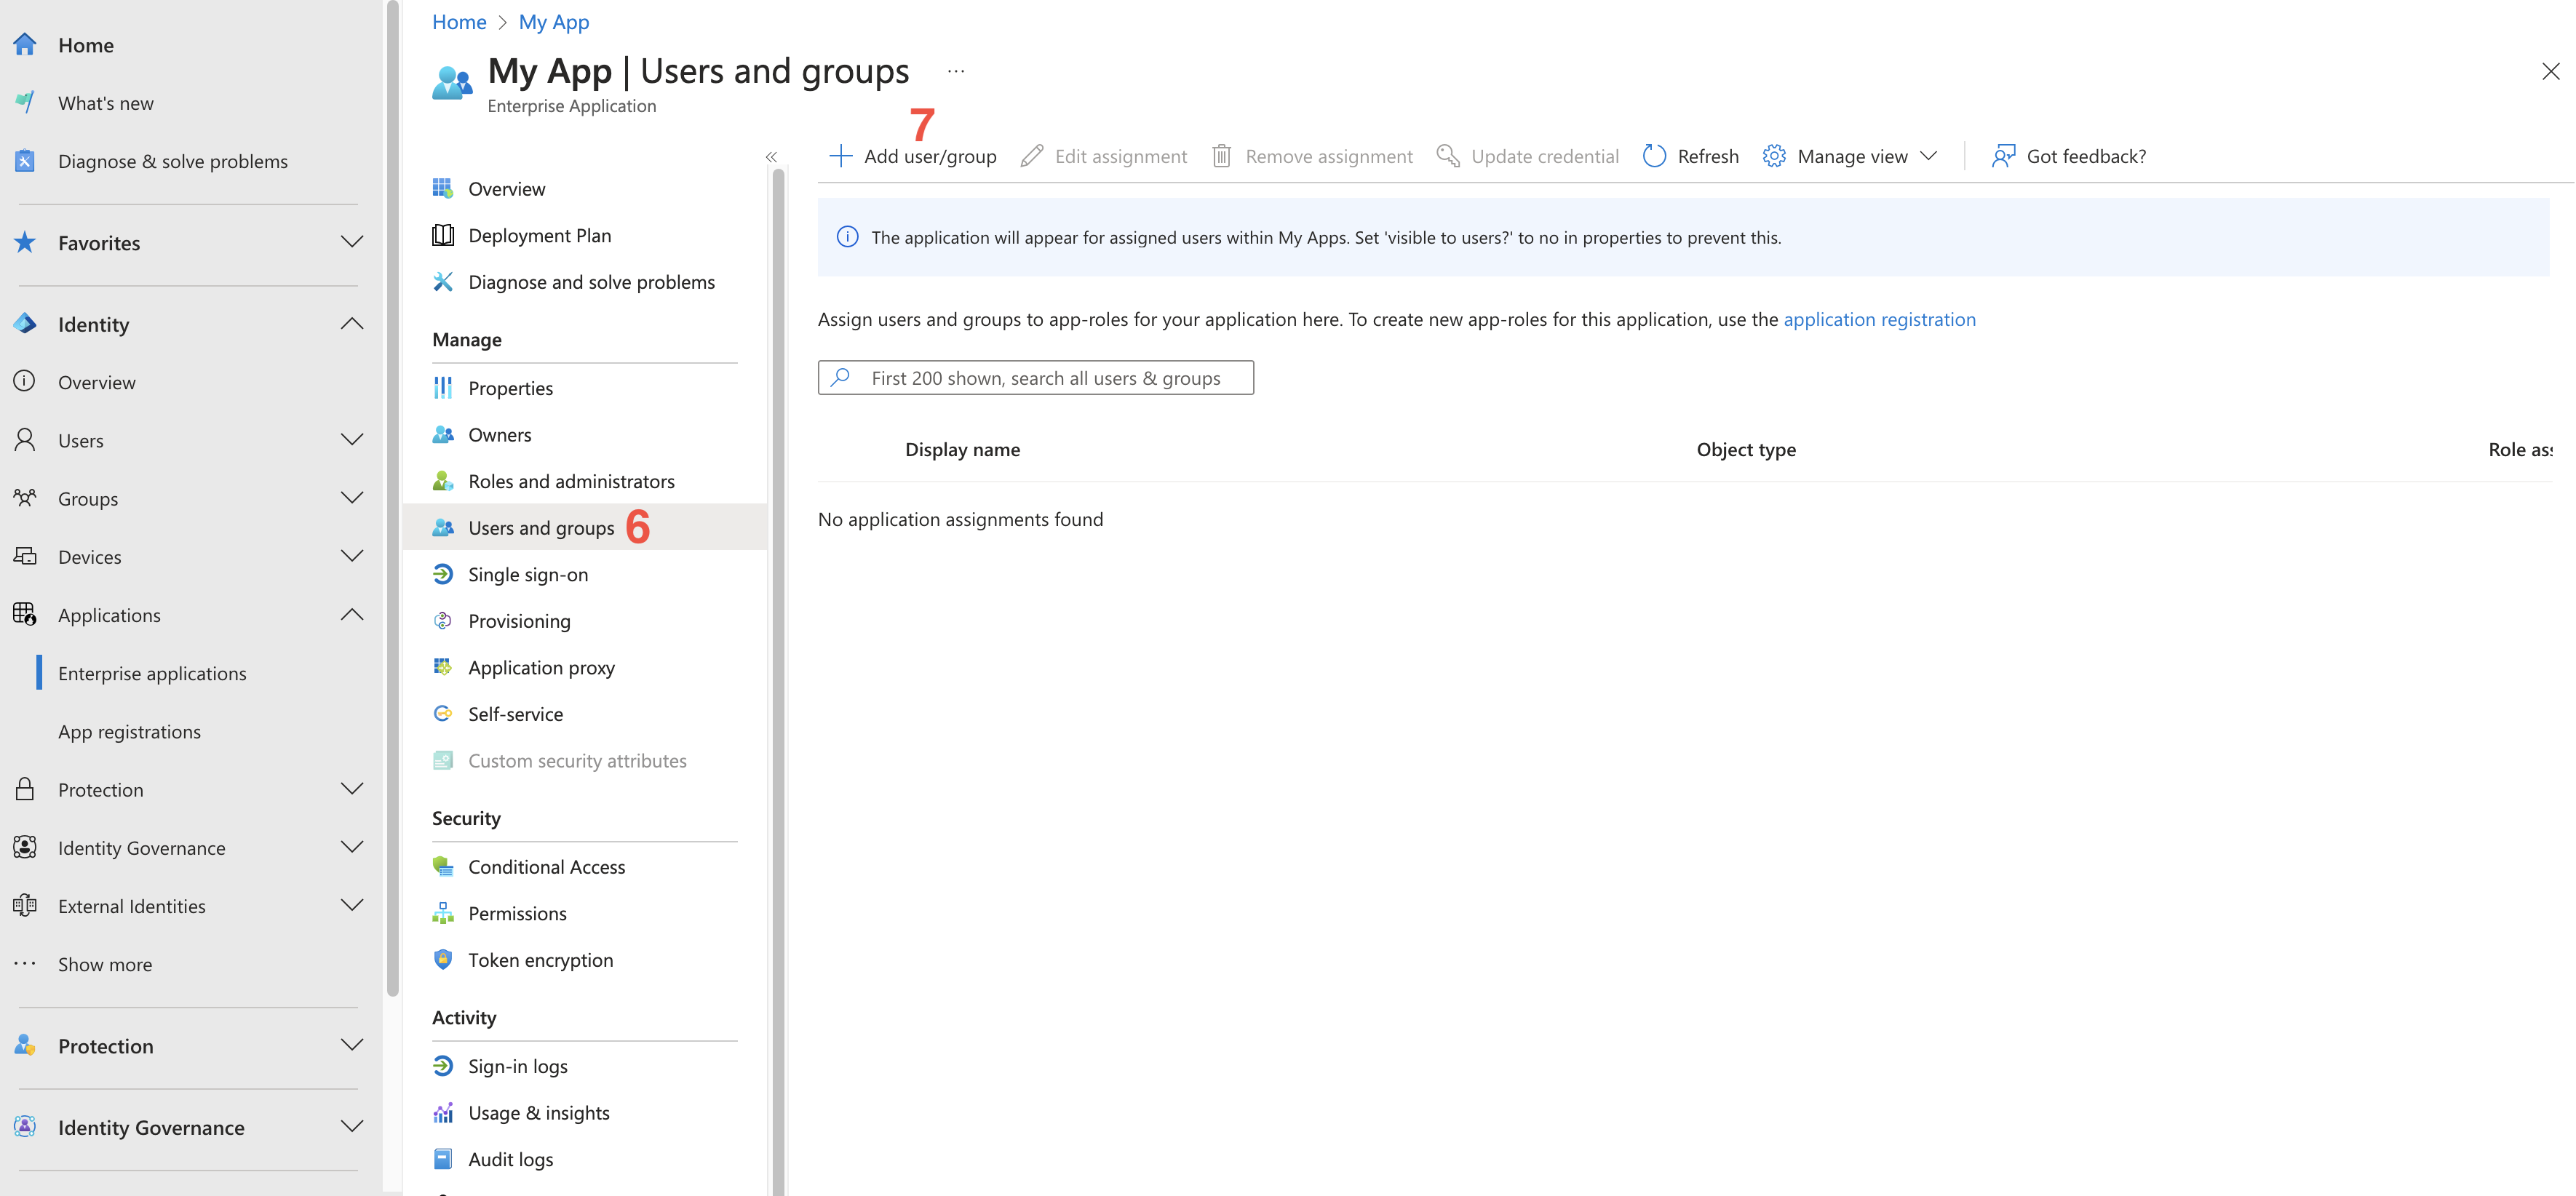The image size is (2576, 1196).
Task: Select Enterprise applications in sidebar
Action: (152, 673)
